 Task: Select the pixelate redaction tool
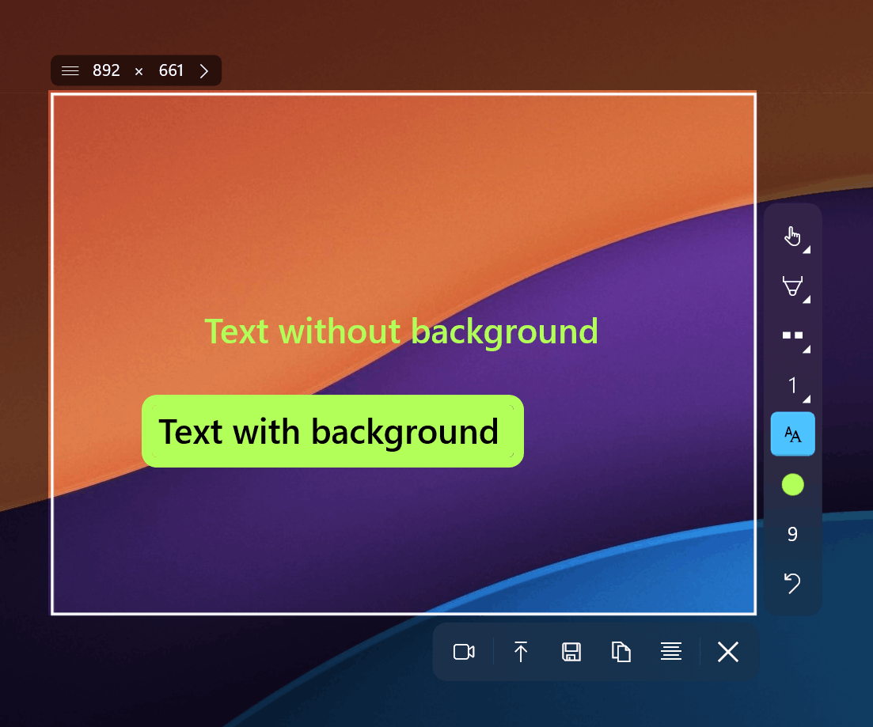pyautogui.click(x=792, y=335)
